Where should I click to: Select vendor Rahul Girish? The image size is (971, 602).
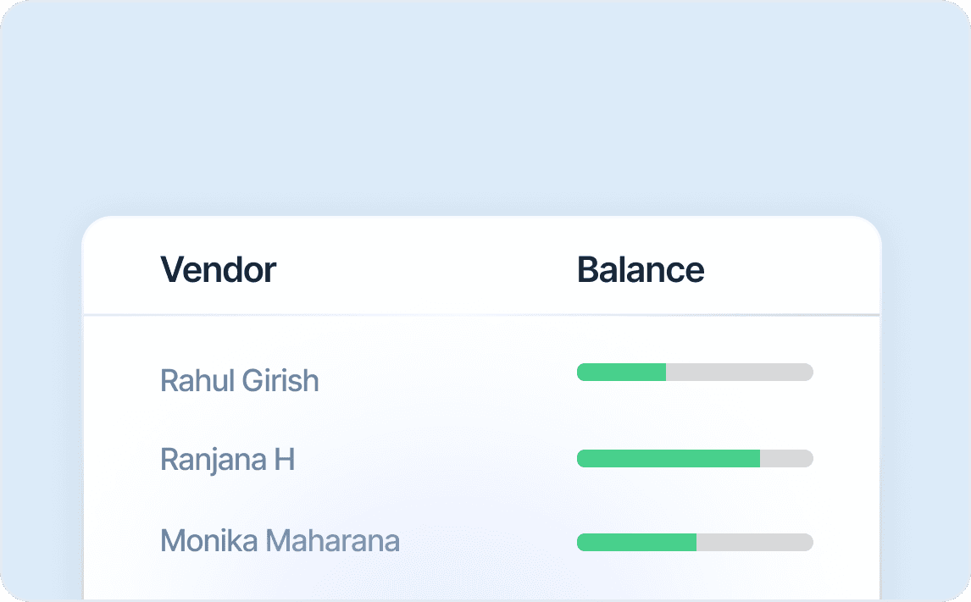tap(239, 380)
